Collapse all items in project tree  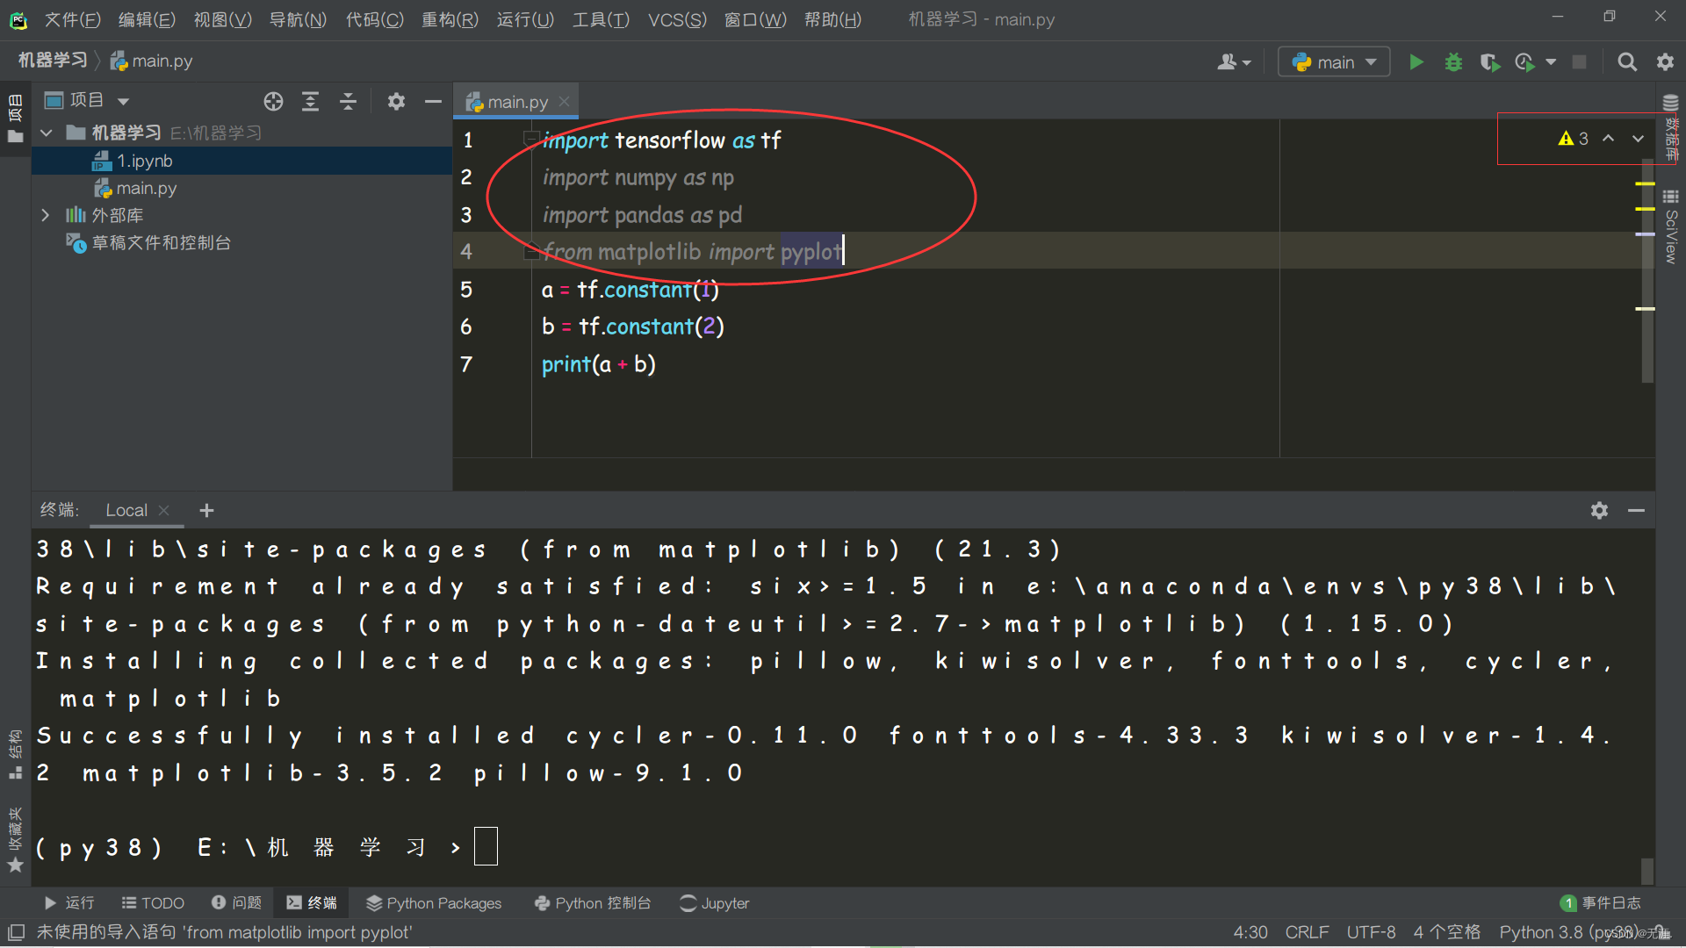[349, 102]
